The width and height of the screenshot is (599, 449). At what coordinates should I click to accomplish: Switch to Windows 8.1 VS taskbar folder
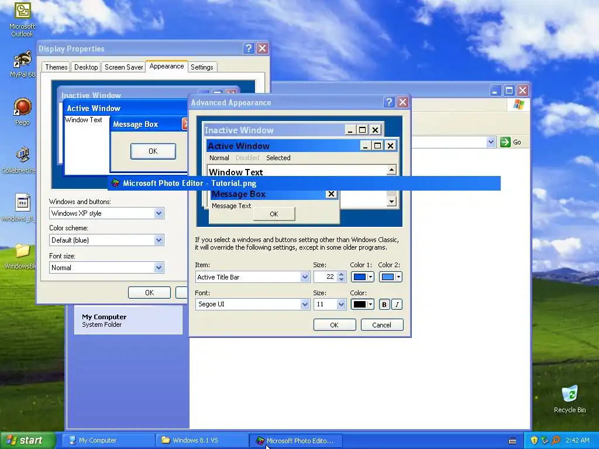(x=202, y=440)
